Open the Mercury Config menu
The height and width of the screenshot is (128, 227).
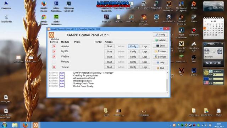tap(133, 62)
